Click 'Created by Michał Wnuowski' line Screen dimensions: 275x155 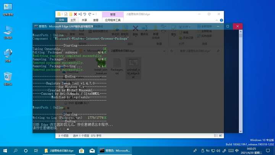[x=70, y=90]
